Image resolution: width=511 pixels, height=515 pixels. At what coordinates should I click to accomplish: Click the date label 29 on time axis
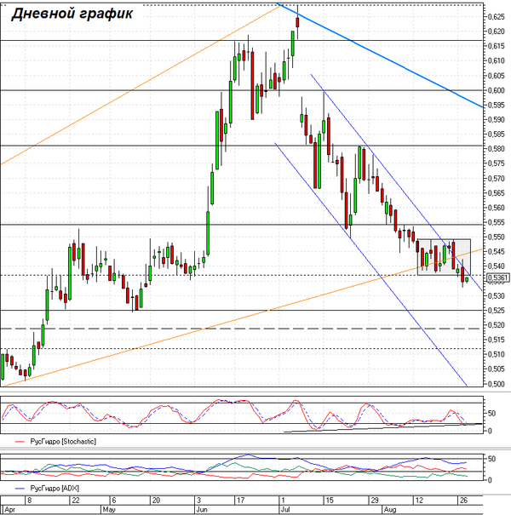point(375,501)
